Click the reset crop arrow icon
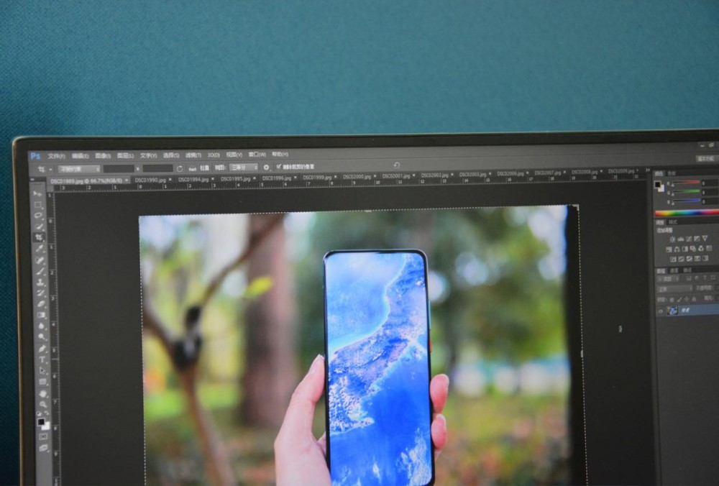Viewport: 719px width, 486px height. pos(397,165)
